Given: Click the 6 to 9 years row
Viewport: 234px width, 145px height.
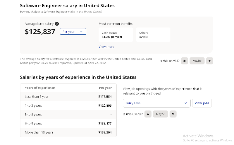Looking at the screenshot, I should [x=68, y=124].
